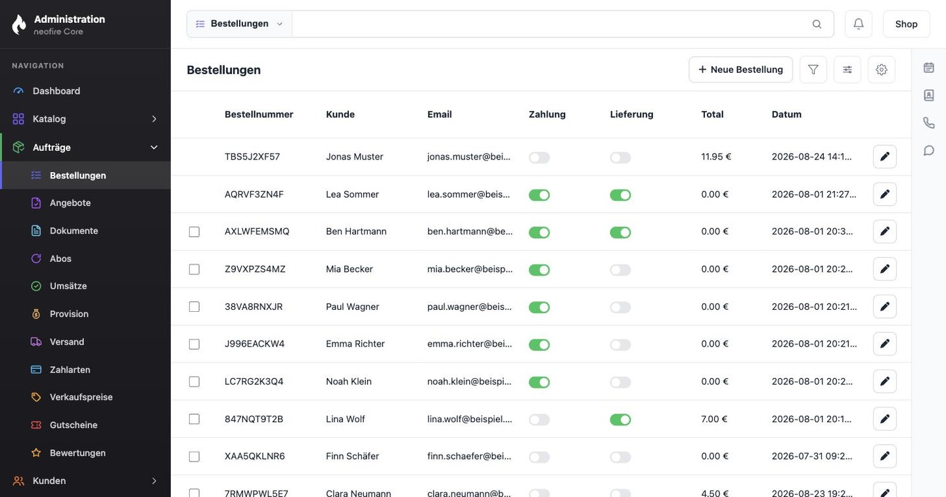
Task: Toggle Zahlung switch for Lina Wolf
Action: pyautogui.click(x=539, y=420)
